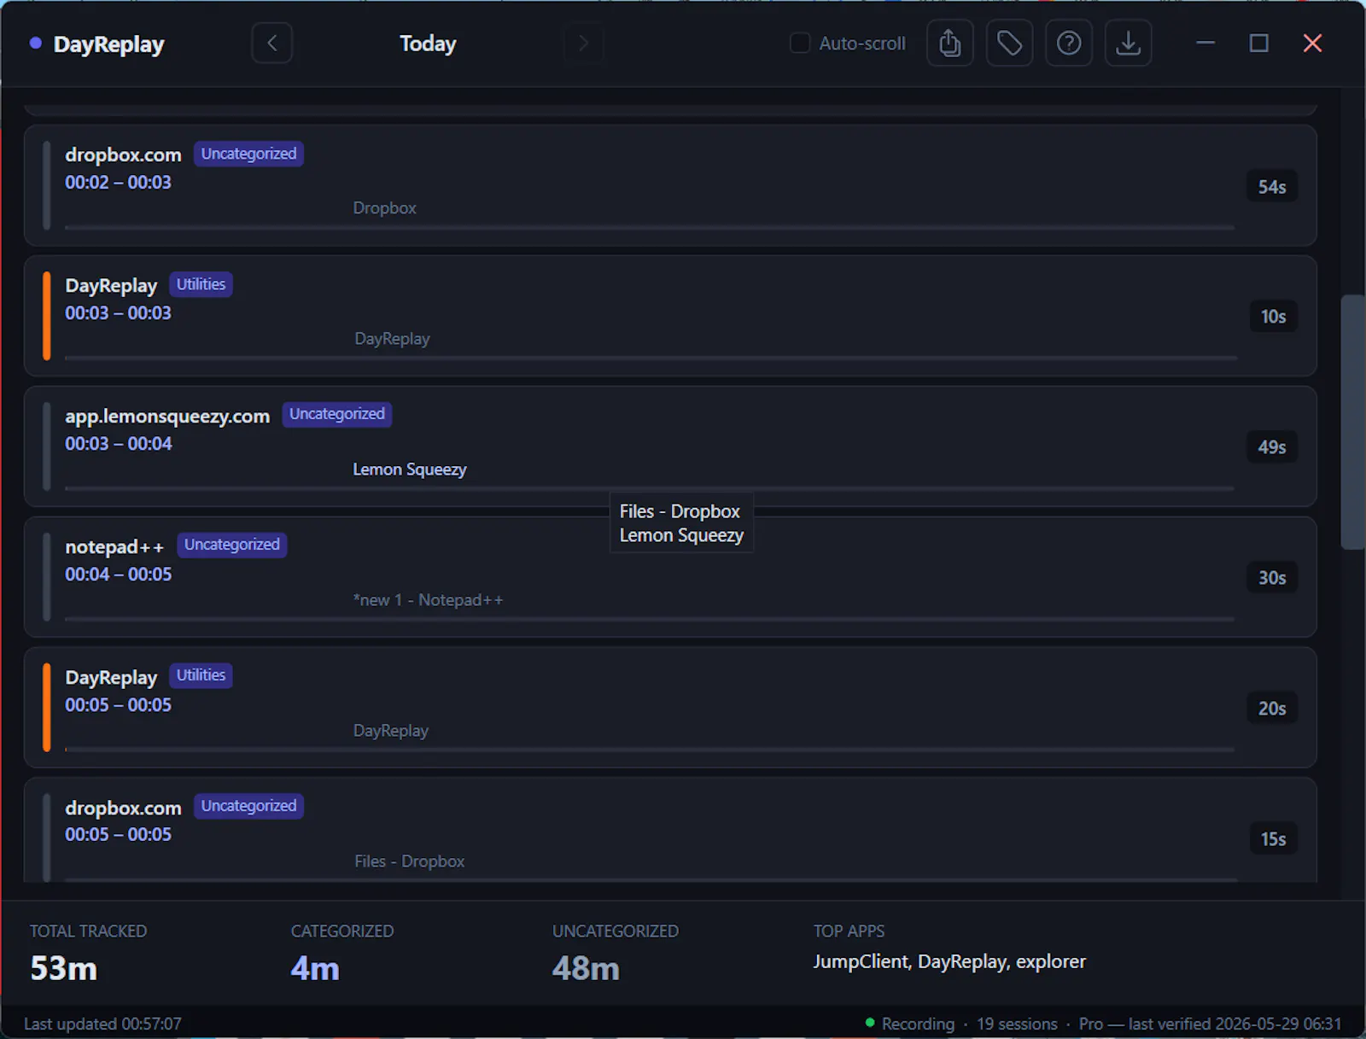
Task: Click the 49s duration badge
Action: [x=1271, y=447]
